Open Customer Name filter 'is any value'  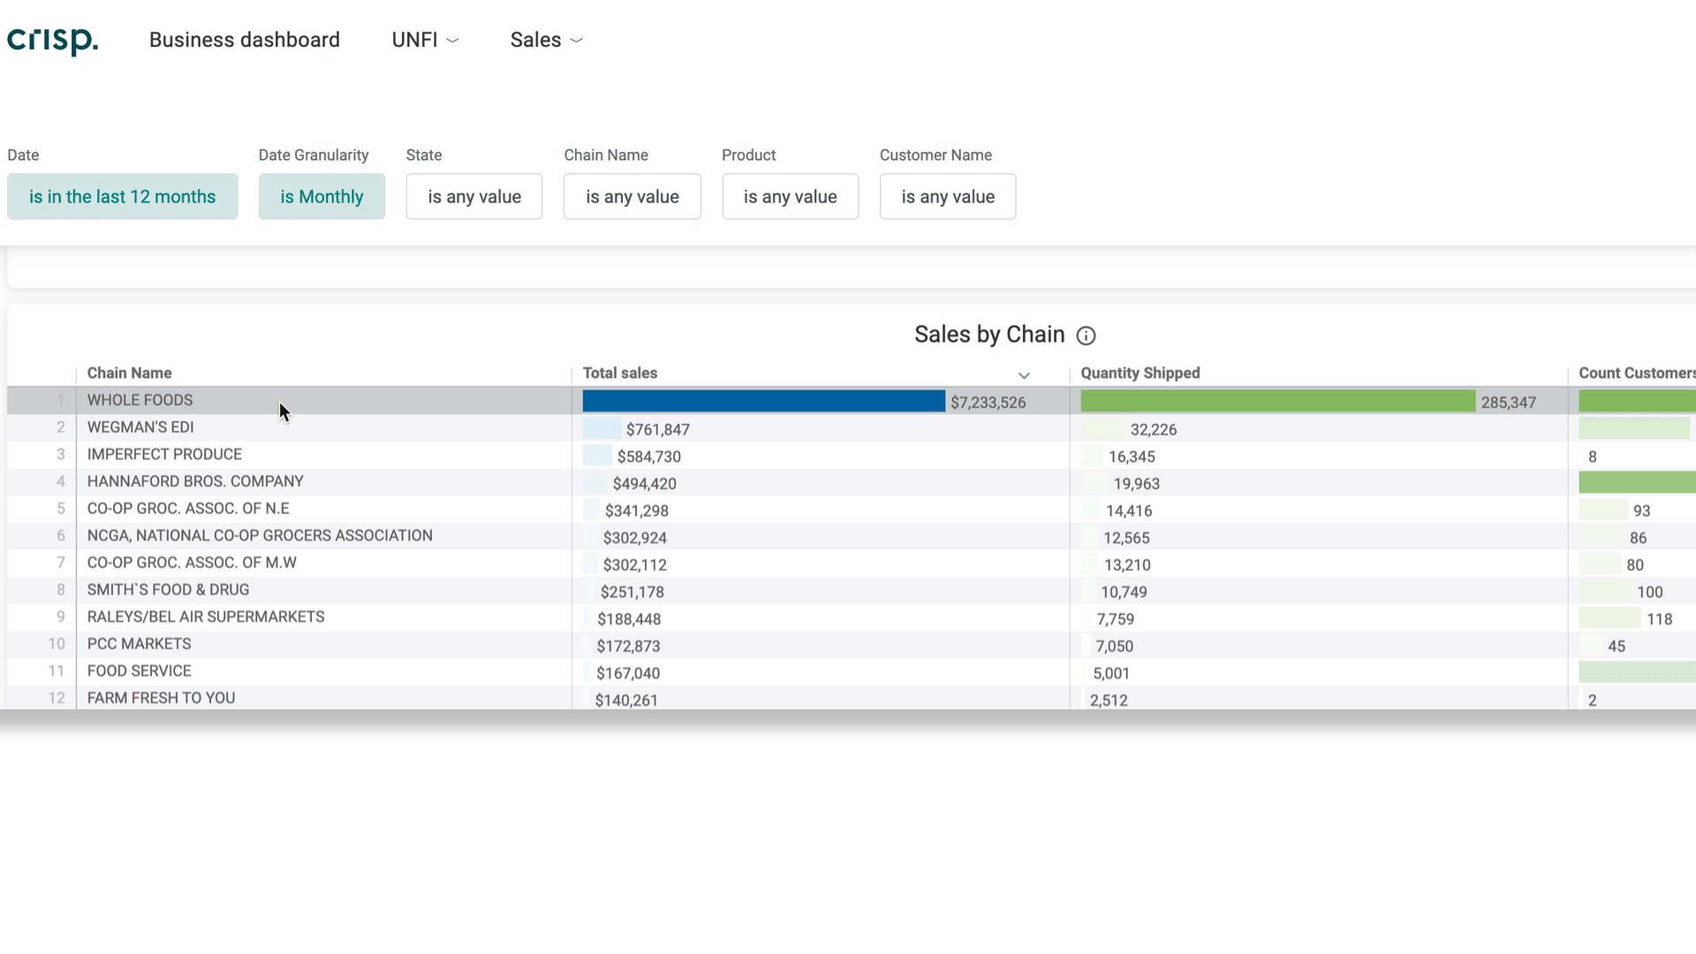click(x=948, y=196)
